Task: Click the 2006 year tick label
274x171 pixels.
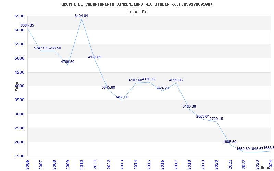Action: coord(27,165)
